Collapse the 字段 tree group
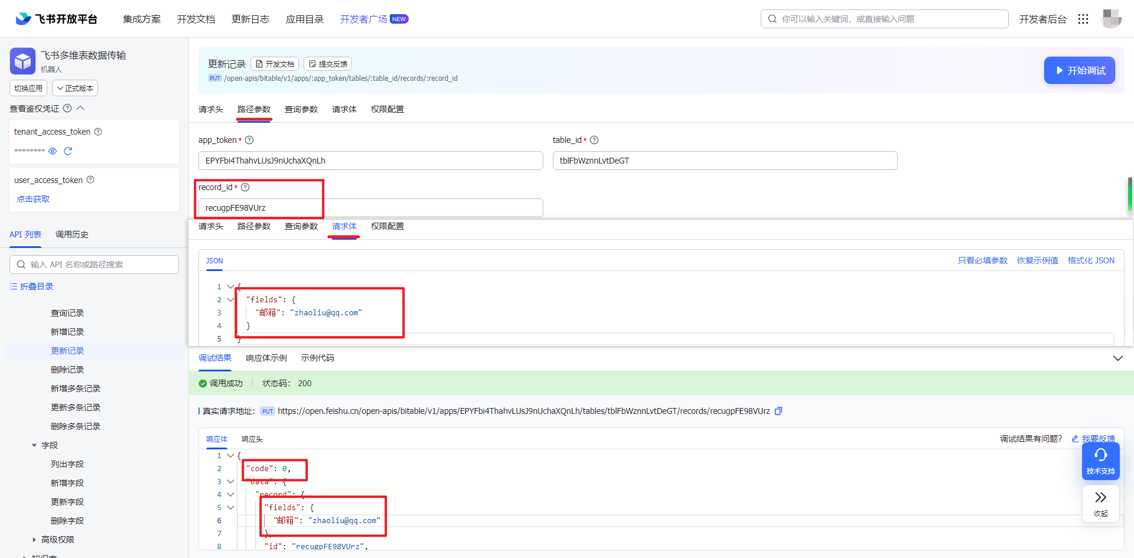The image size is (1134, 558). 34,445
